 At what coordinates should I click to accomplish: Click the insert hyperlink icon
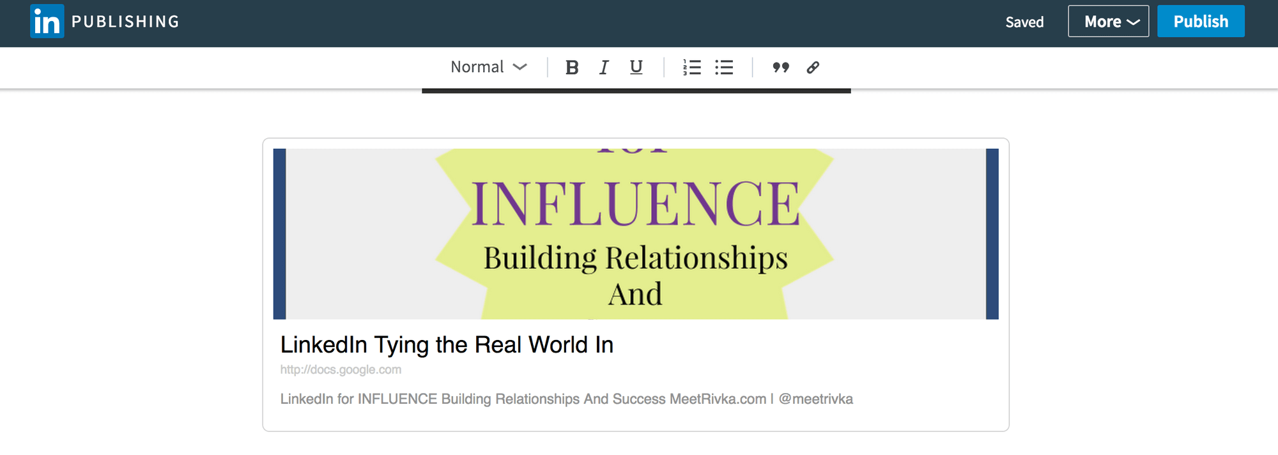point(813,67)
